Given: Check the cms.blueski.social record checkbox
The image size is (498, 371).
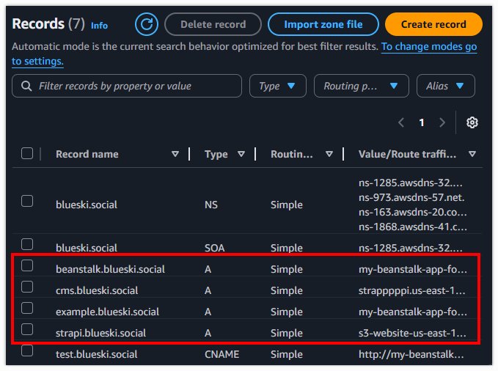Looking at the screenshot, I should [x=27, y=287].
